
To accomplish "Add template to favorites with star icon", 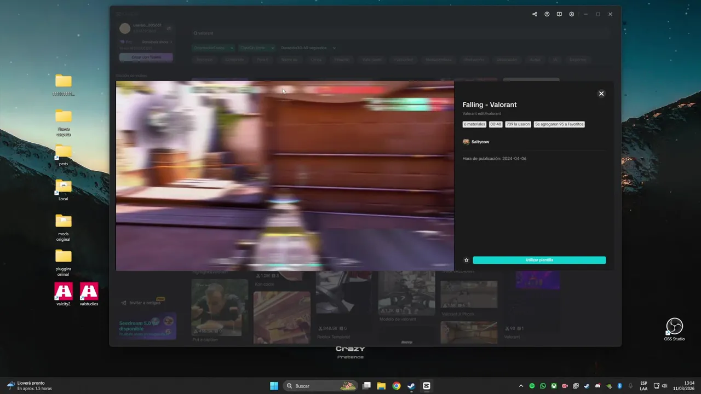I will [x=467, y=260].
